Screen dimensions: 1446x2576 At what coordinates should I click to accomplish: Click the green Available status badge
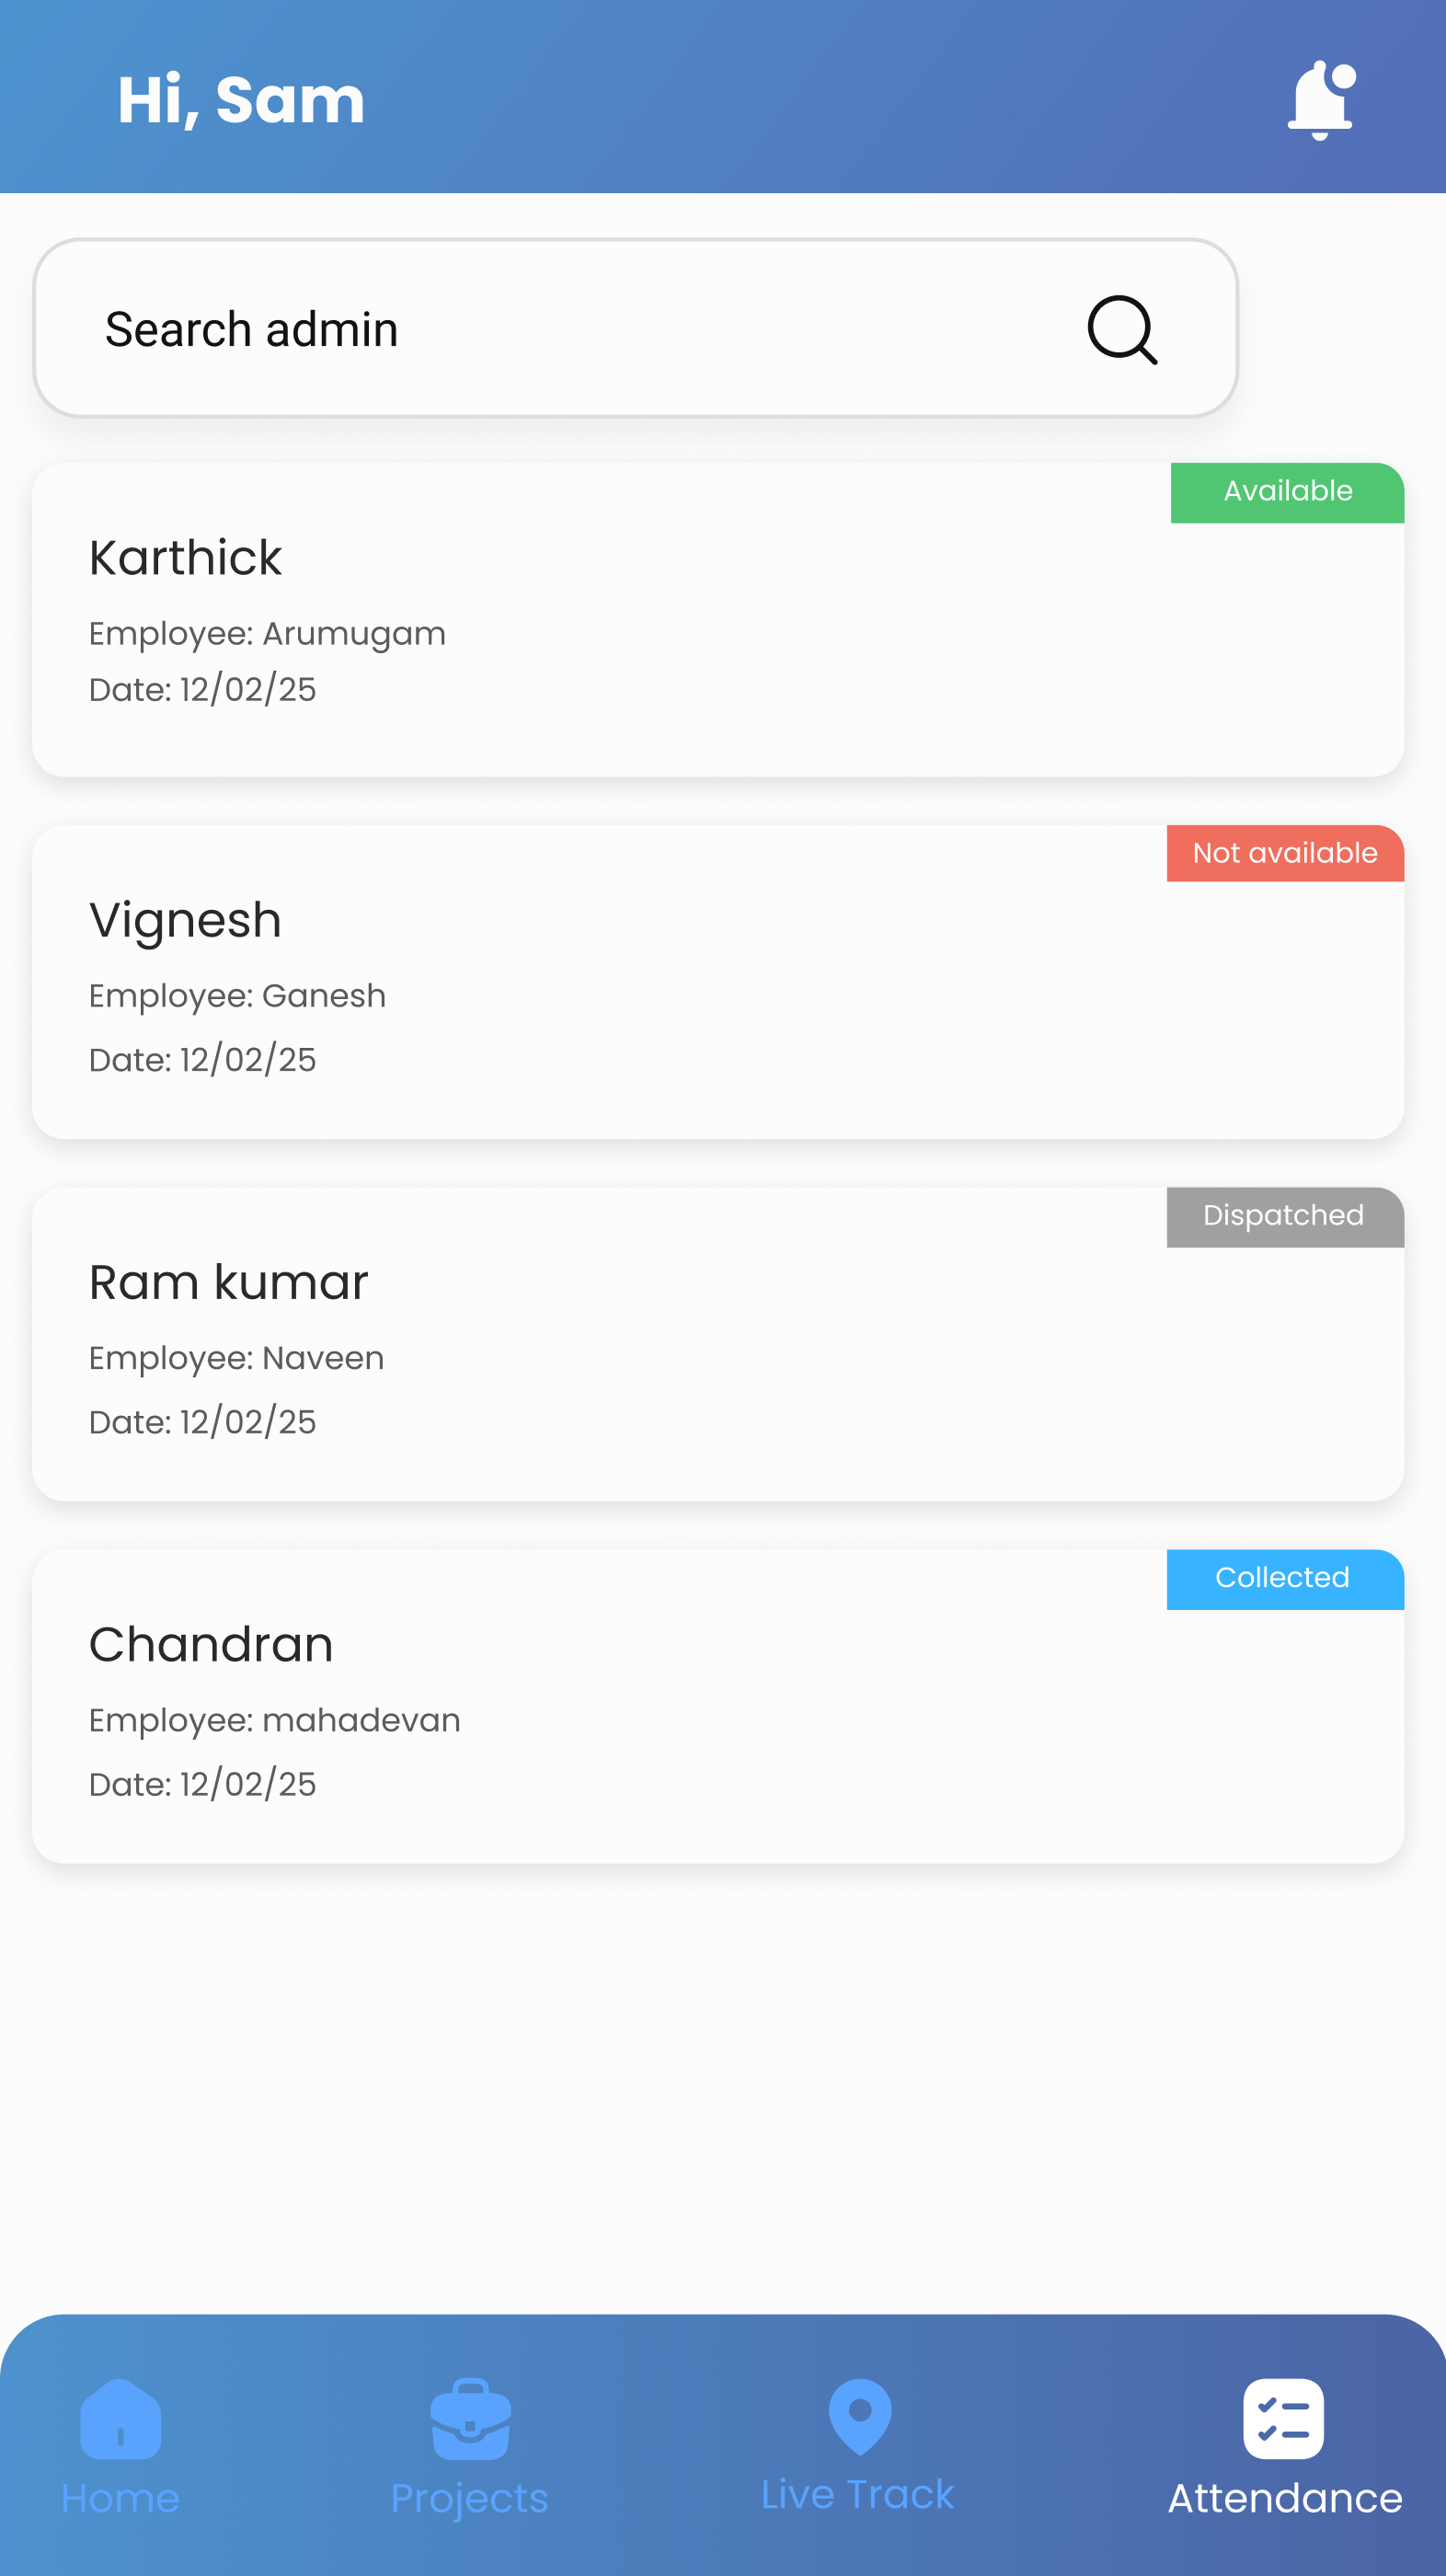coord(1287,492)
